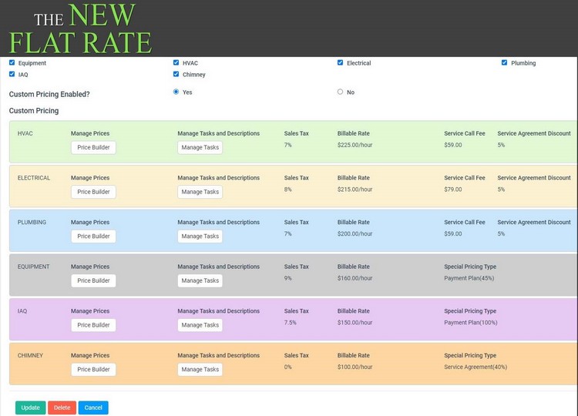The height and width of the screenshot is (416, 578).
Task: Click the CHIMNEY row label
Action: (30, 356)
